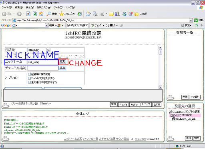The width and height of the screenshot is (205, 149).
Task: Click the Notice button below the input area
Action: pyautogui.click(x=123, y=104)
